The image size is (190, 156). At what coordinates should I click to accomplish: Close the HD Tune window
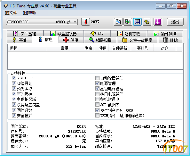[x=182, y=6]
